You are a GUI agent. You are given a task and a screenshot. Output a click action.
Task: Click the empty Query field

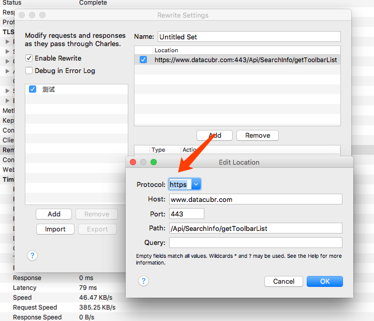click(x=256, y=243)
